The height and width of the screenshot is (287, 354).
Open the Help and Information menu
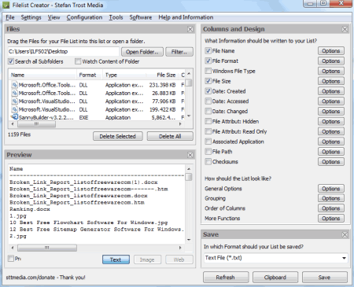click(x=186, y=17)
